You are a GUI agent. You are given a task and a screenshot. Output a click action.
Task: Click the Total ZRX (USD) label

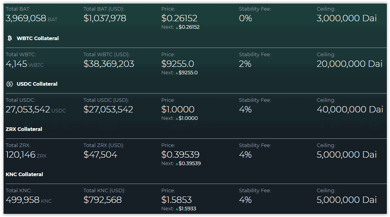pos(104,145)
